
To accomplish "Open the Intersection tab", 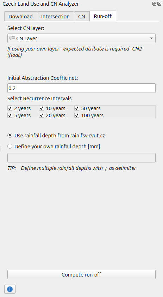I will click(55, 17).
